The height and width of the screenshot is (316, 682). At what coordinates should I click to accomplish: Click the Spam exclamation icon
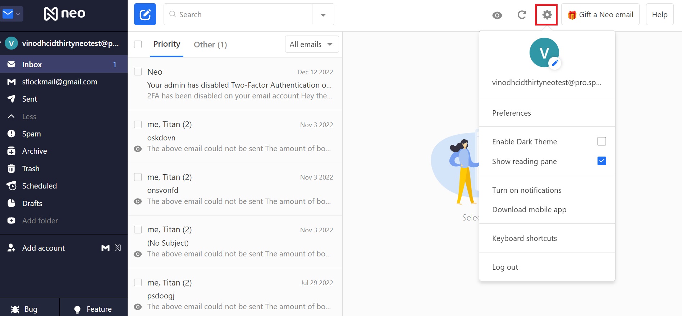pos(12,134)
